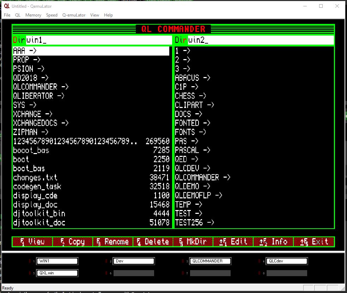The width and height of the screenshot is (347, 293).
Task: Click the QLCdev drive slot 4 field
Action: (x=287, y=261)
